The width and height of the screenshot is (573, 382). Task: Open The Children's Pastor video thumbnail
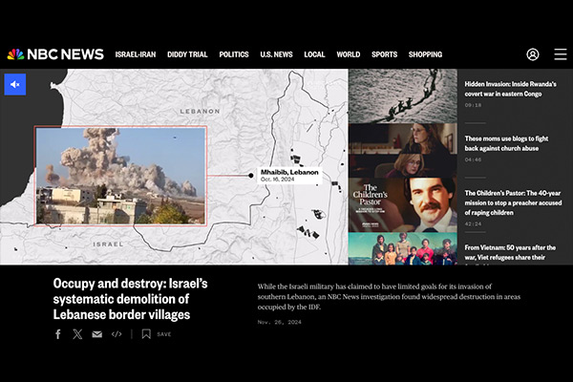403,205
